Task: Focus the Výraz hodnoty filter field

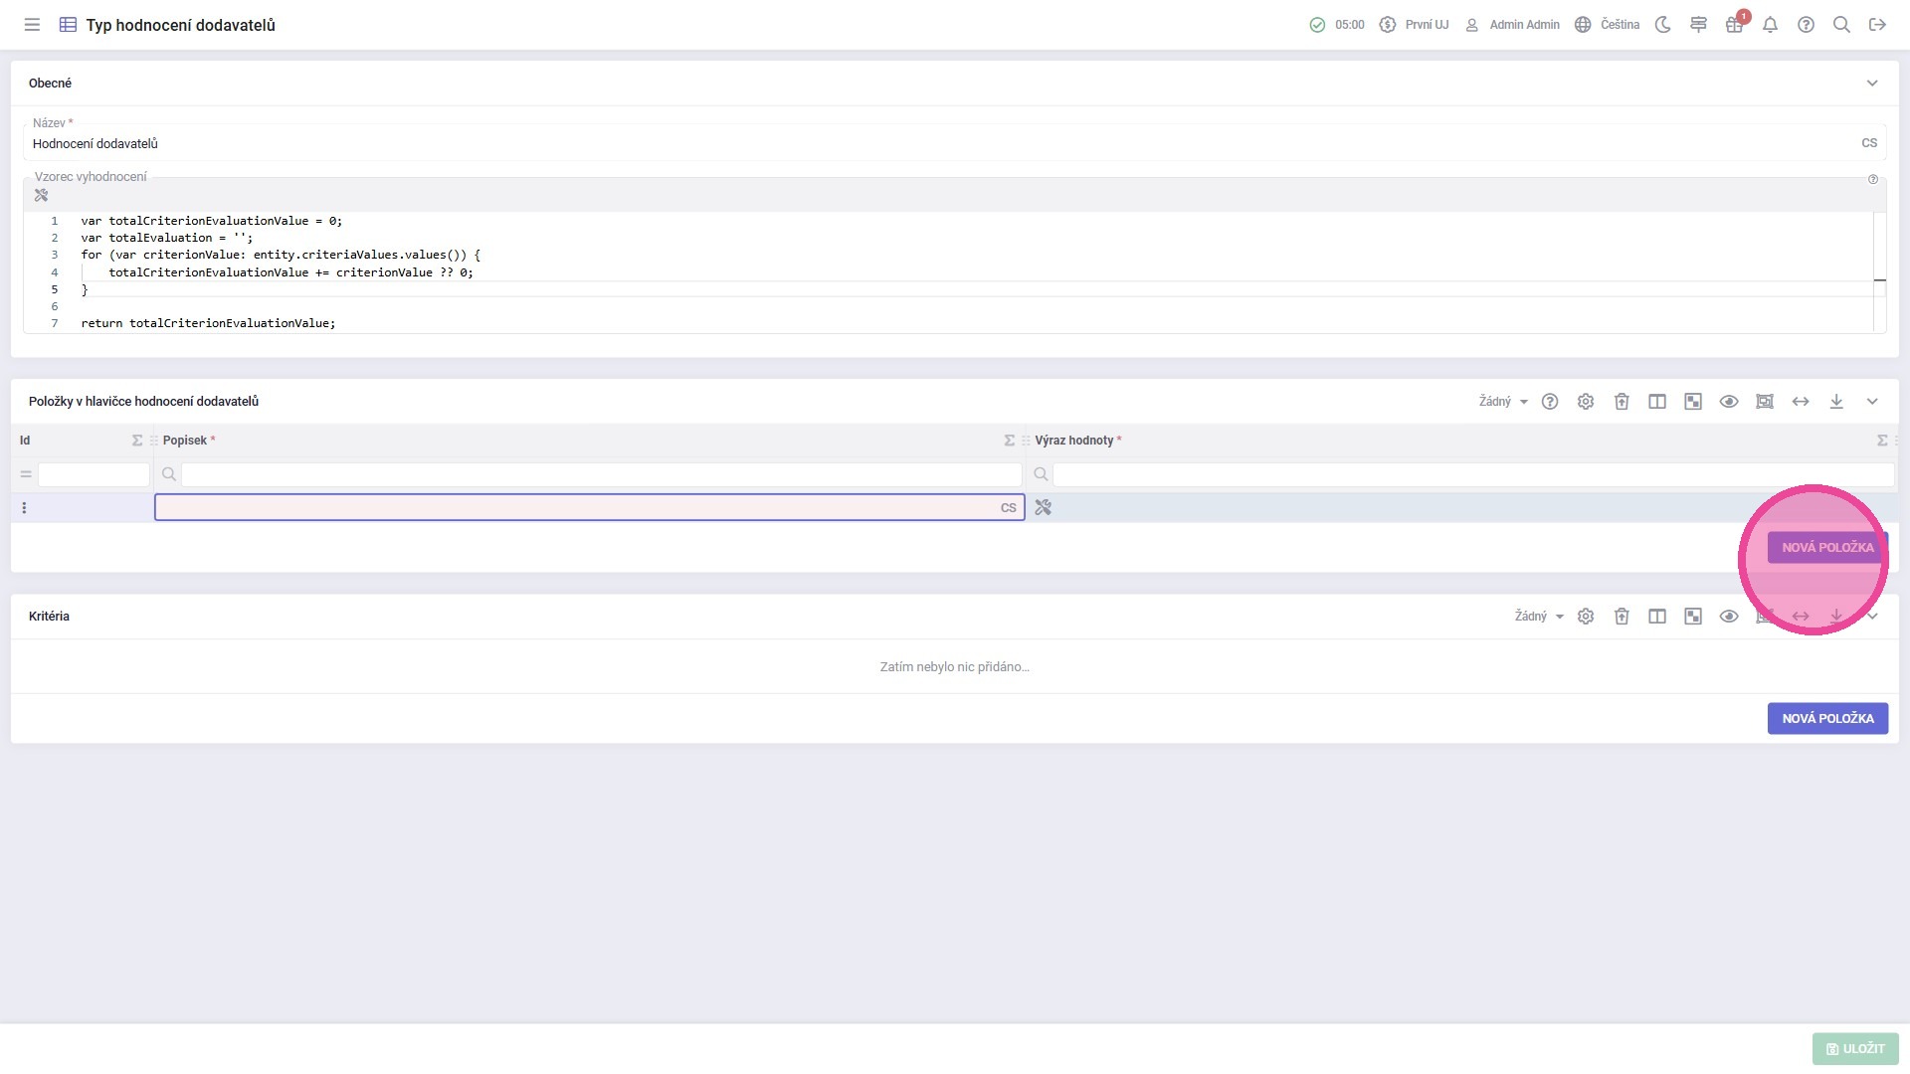Action: pos(1473,474)
